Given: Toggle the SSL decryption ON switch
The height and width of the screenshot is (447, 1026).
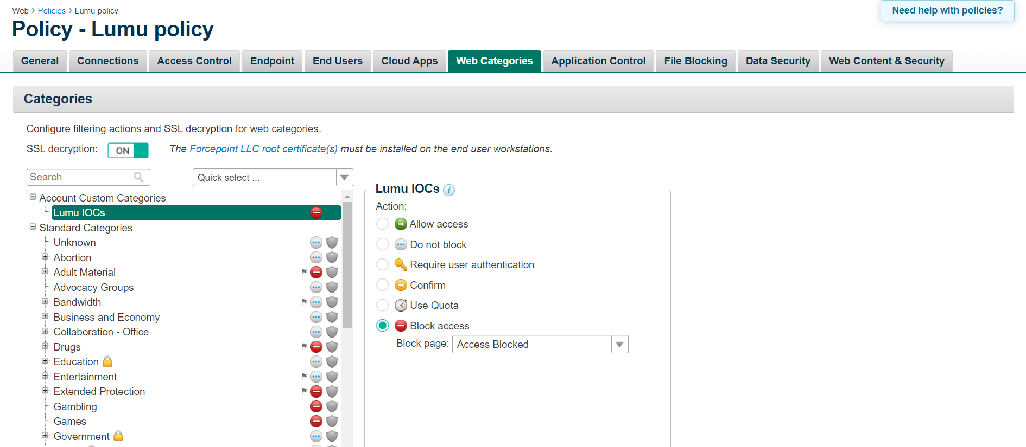Looking at the screenshot, I should (128, 150).
